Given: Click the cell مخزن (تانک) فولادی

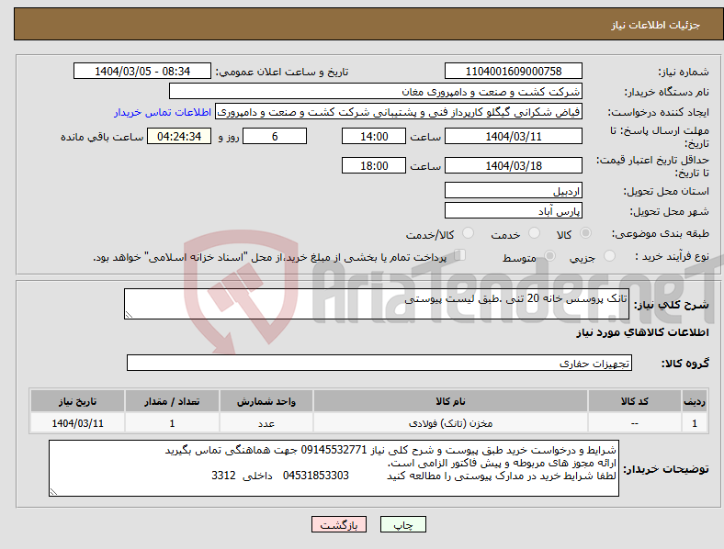Looking at the screenshot, I should point(450,423).
